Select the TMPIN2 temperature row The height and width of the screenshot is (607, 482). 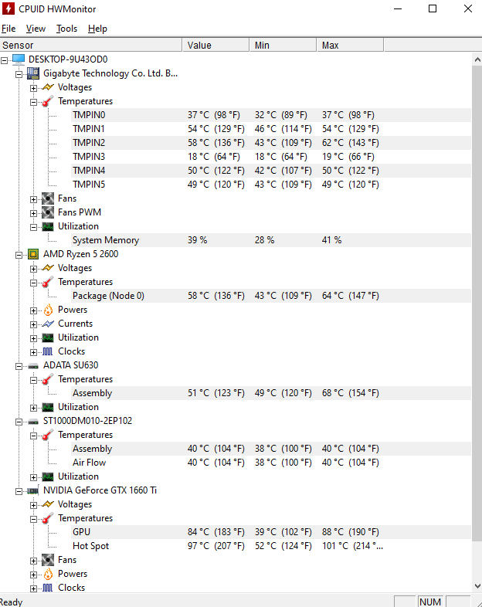89,143
